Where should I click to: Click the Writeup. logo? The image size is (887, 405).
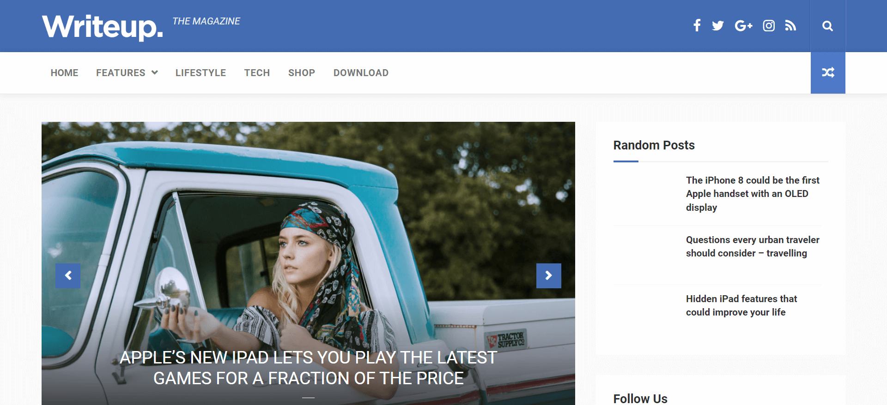tap(103, 27)
